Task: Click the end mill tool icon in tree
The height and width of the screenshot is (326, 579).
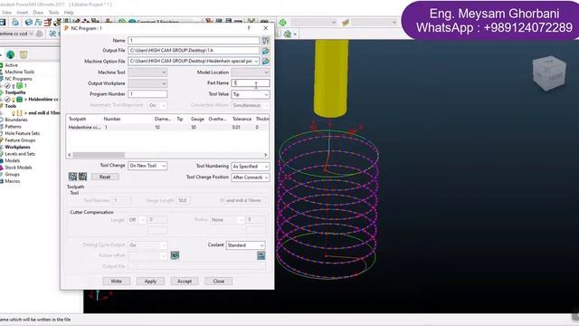Action: (x=20, y=112)
